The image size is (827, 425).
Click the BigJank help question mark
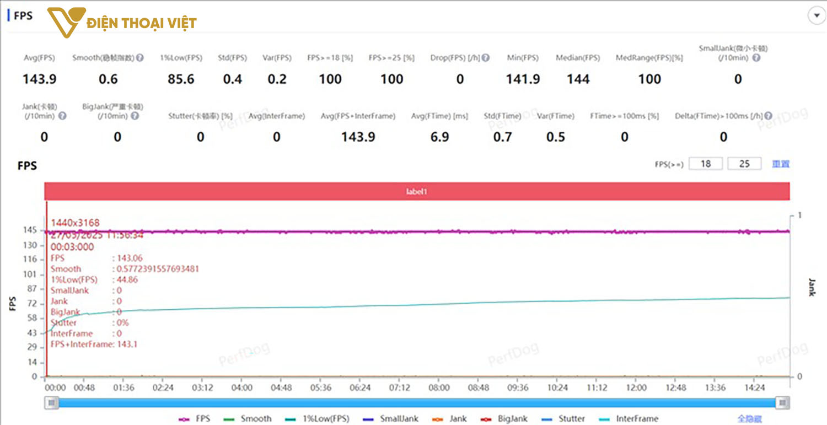coord(135,116)
